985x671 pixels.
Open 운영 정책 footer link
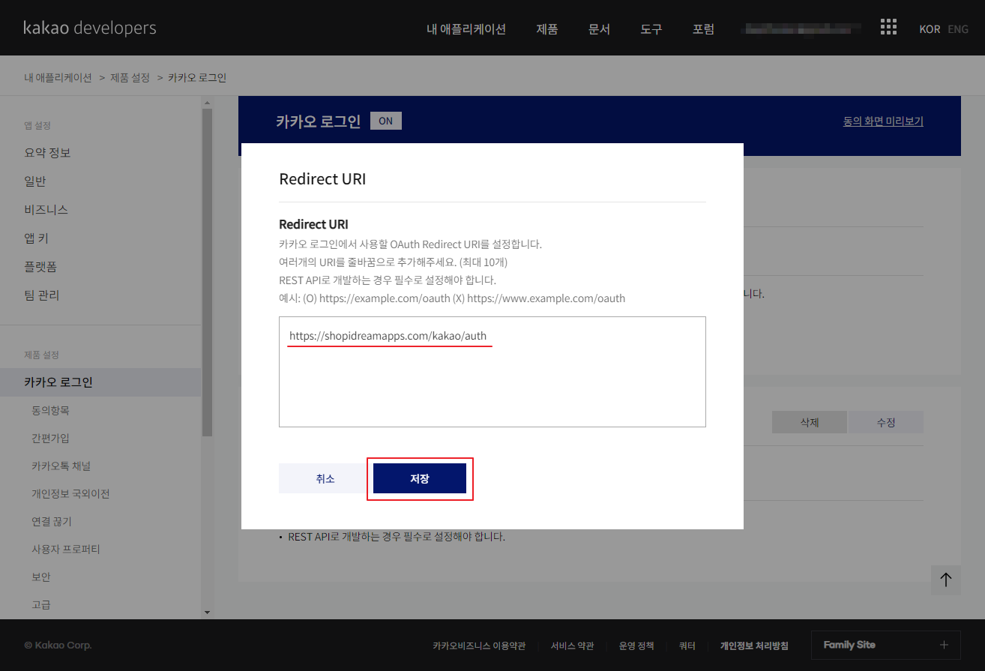click(636, 646)
